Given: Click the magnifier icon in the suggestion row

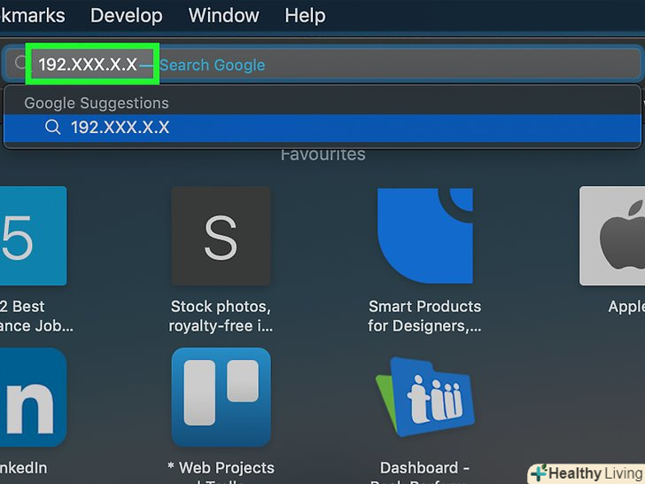Looking at the screenshot, I should (52, 127).
